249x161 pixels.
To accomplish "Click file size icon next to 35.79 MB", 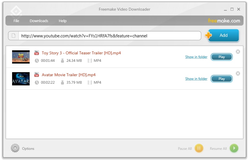I will click(62, 83).
